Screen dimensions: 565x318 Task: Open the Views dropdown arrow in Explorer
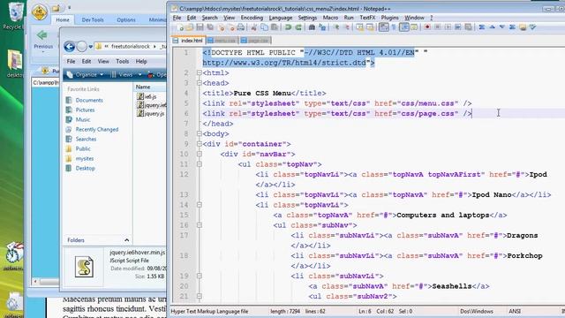pyautogui.click(x=140, y=74)
